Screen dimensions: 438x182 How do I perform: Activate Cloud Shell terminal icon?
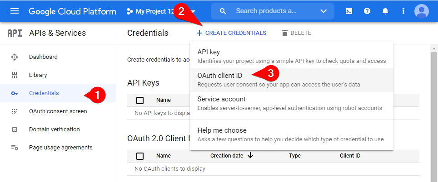(348, 11)
